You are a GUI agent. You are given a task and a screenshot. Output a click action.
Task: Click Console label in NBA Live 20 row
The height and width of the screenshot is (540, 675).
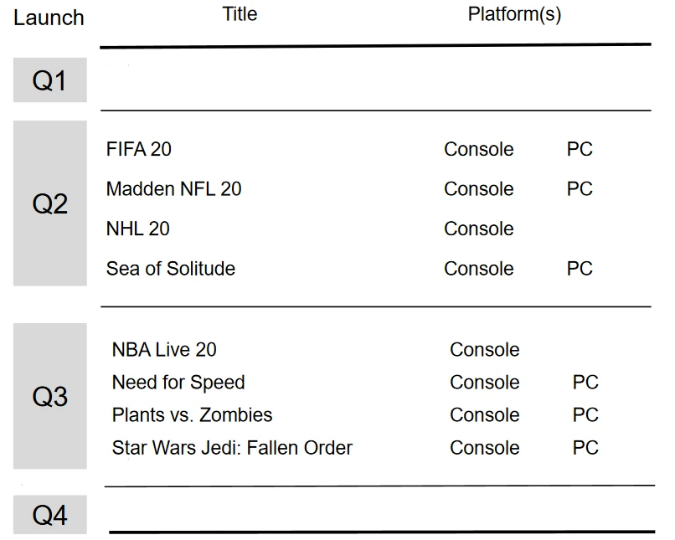click(x=485, y=350)
